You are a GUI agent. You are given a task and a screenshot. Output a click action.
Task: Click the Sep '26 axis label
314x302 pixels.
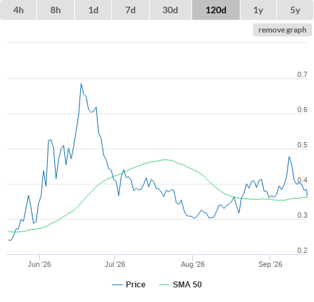[270, 264]
